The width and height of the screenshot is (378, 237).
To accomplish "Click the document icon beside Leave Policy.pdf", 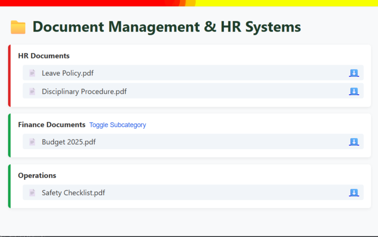I will (x=32, y=73).
